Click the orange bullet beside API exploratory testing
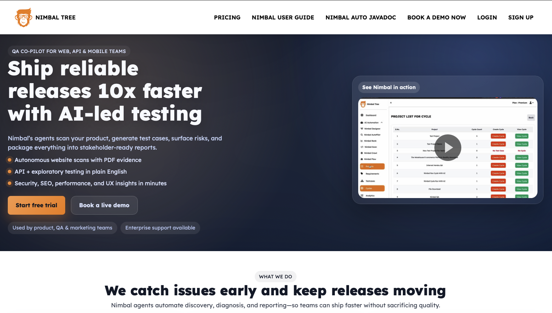Image resolution: width=552 pixels, height=313 pixels. (x=10, y=172)
